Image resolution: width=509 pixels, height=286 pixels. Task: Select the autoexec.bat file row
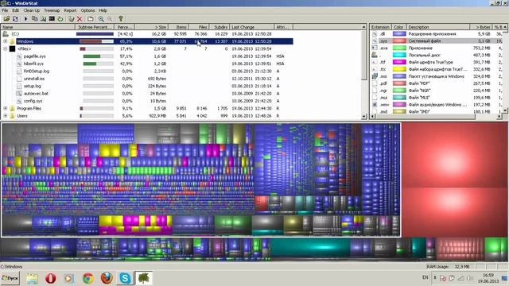[x=147, y=94]
